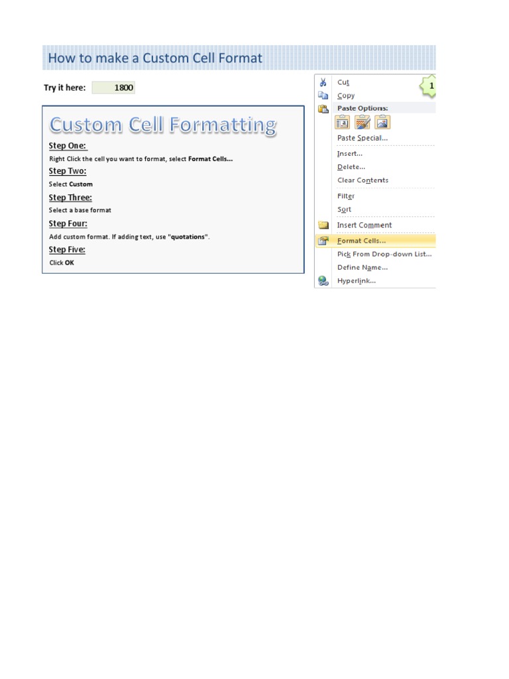Click the Format Cells icon

pos(323,241)
